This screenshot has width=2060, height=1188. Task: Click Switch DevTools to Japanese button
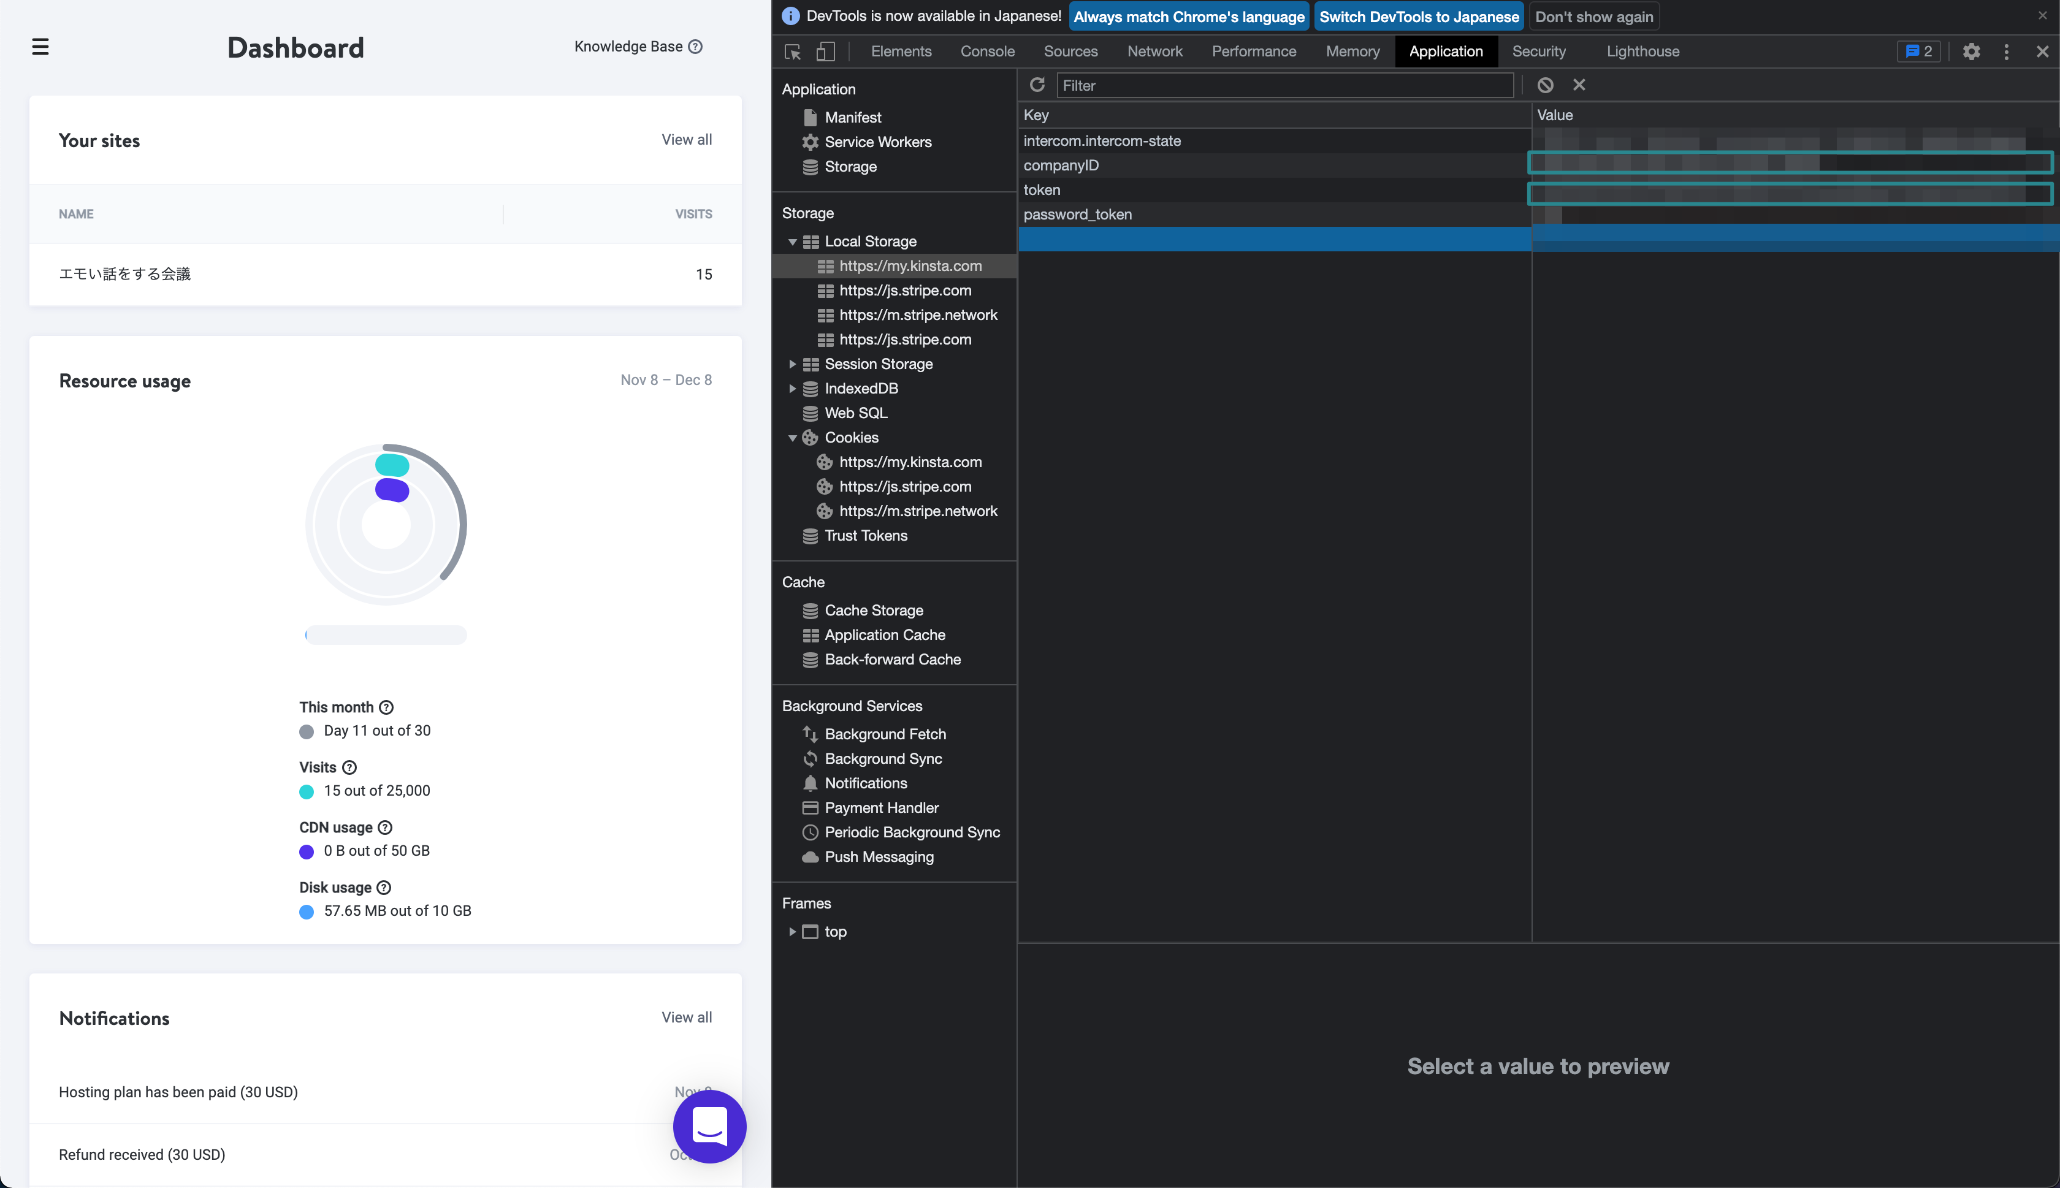click(x=1419, y=17)
